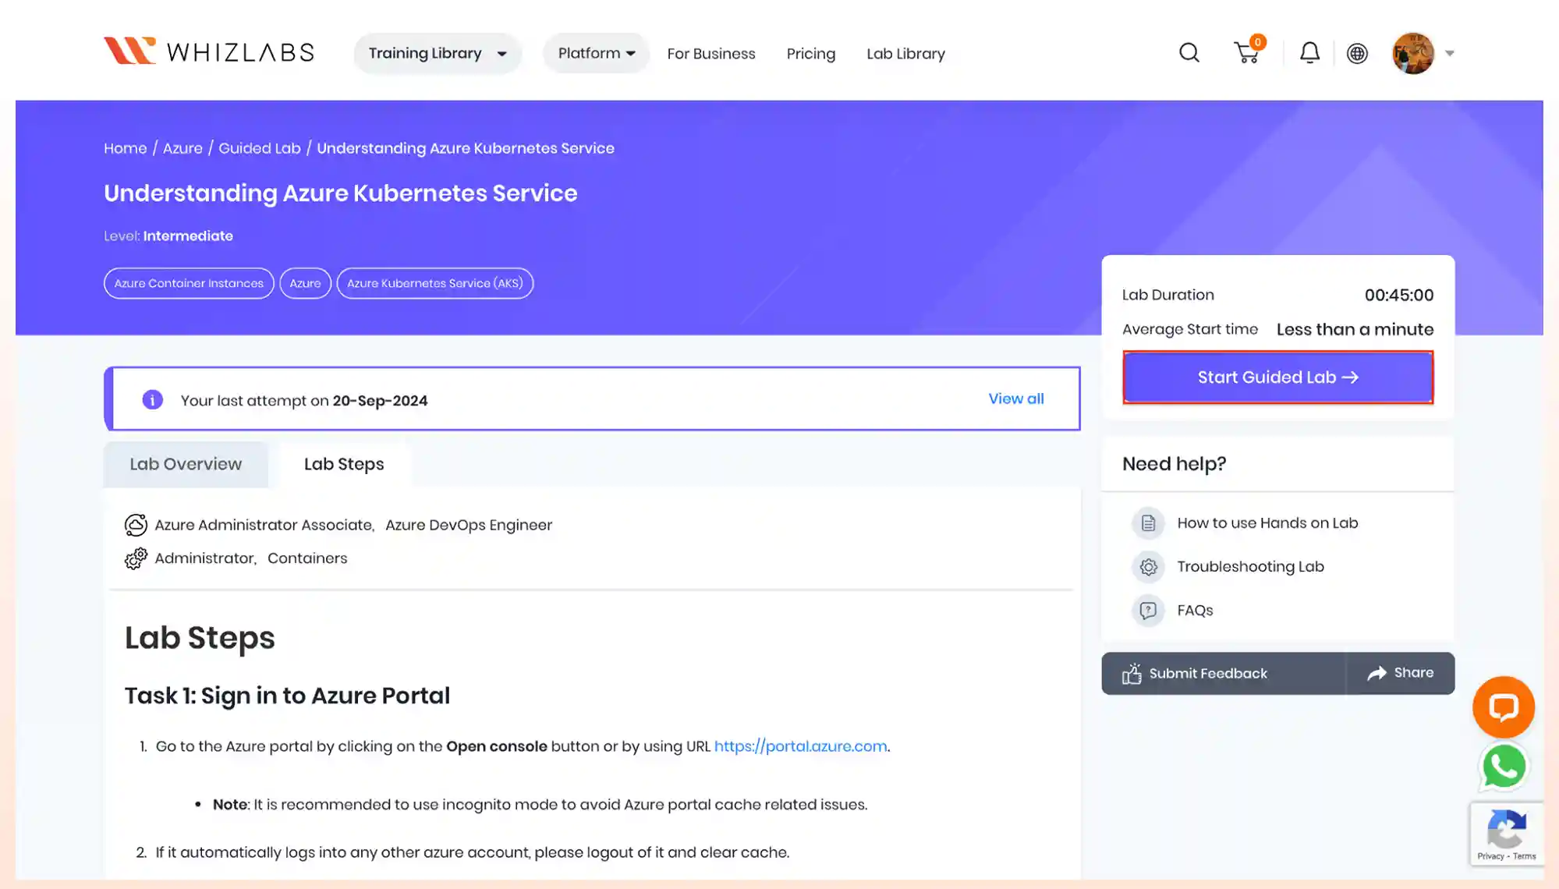Click the thumbs-up feedback icon
Image resolution: width=1559 pixels, height=889 pixels.
pos(1132,673)
